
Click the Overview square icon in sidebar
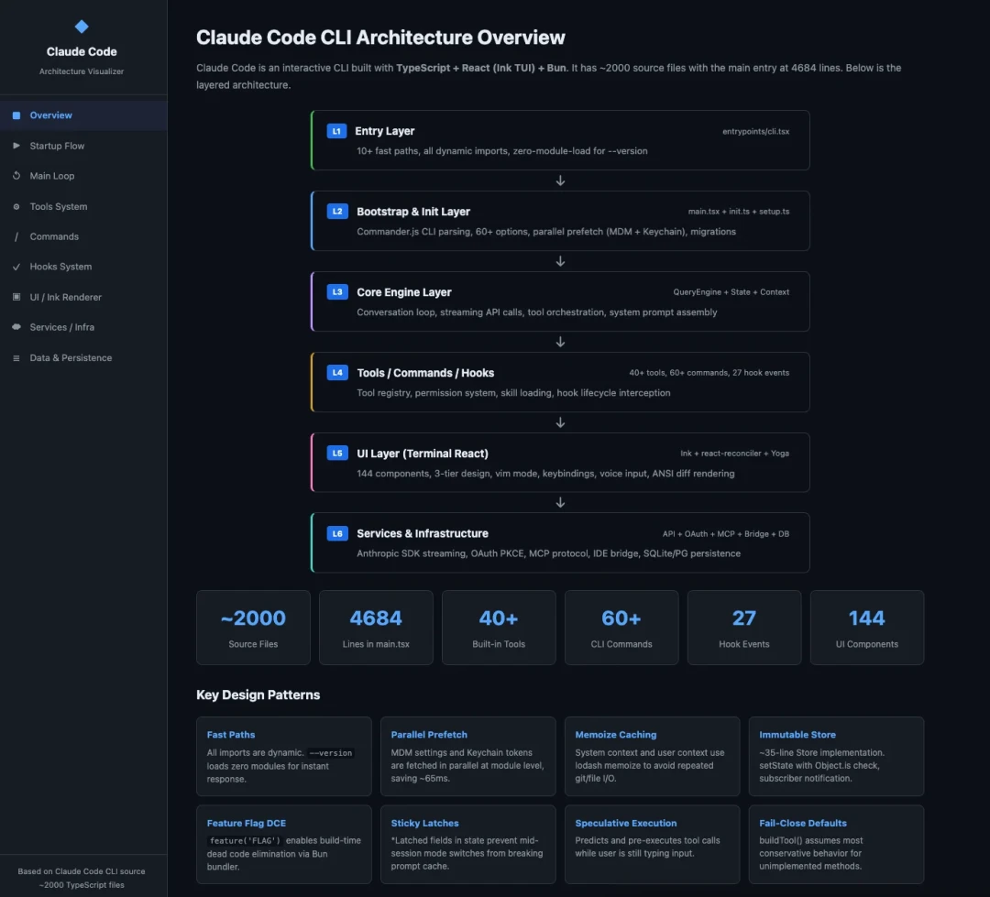coord(16,115)
